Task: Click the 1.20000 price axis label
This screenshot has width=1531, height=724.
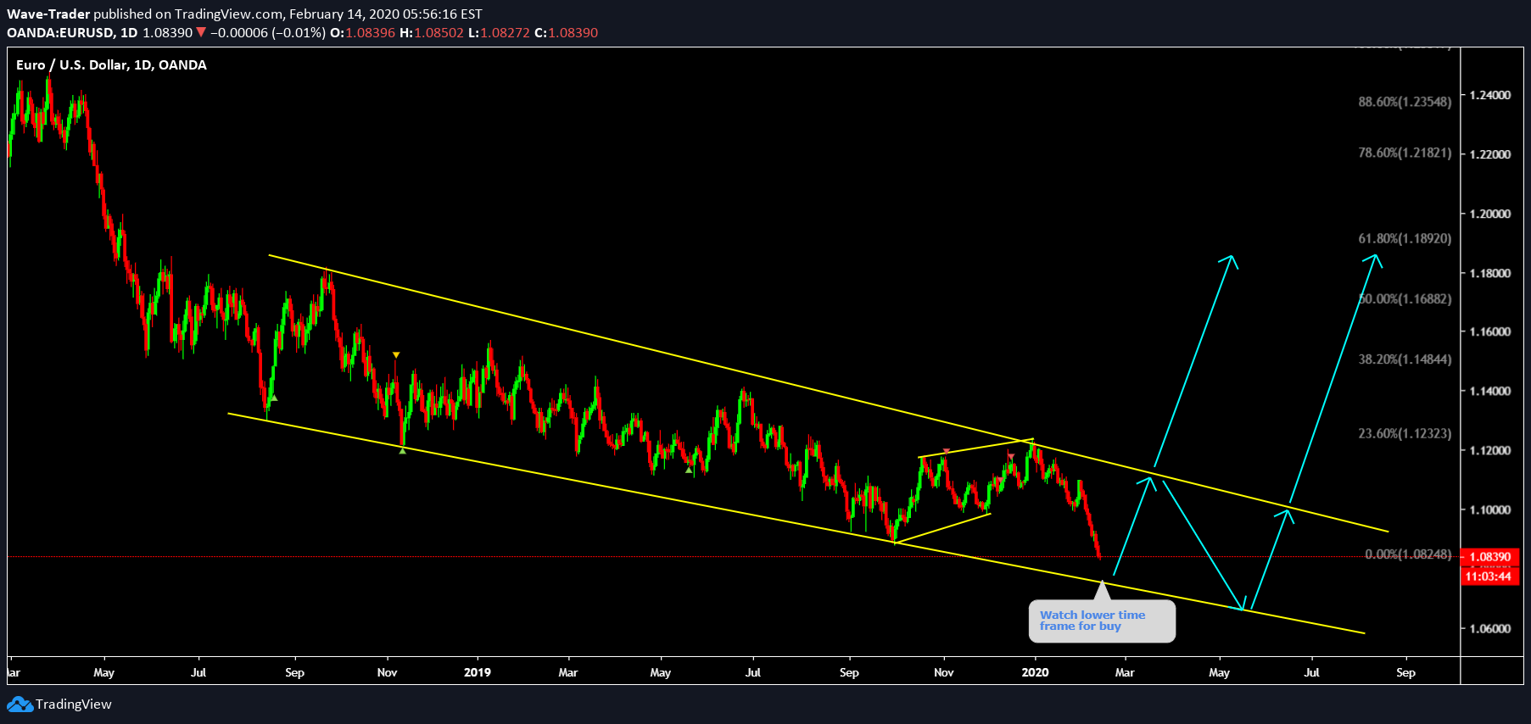Action: [1489, 214]
